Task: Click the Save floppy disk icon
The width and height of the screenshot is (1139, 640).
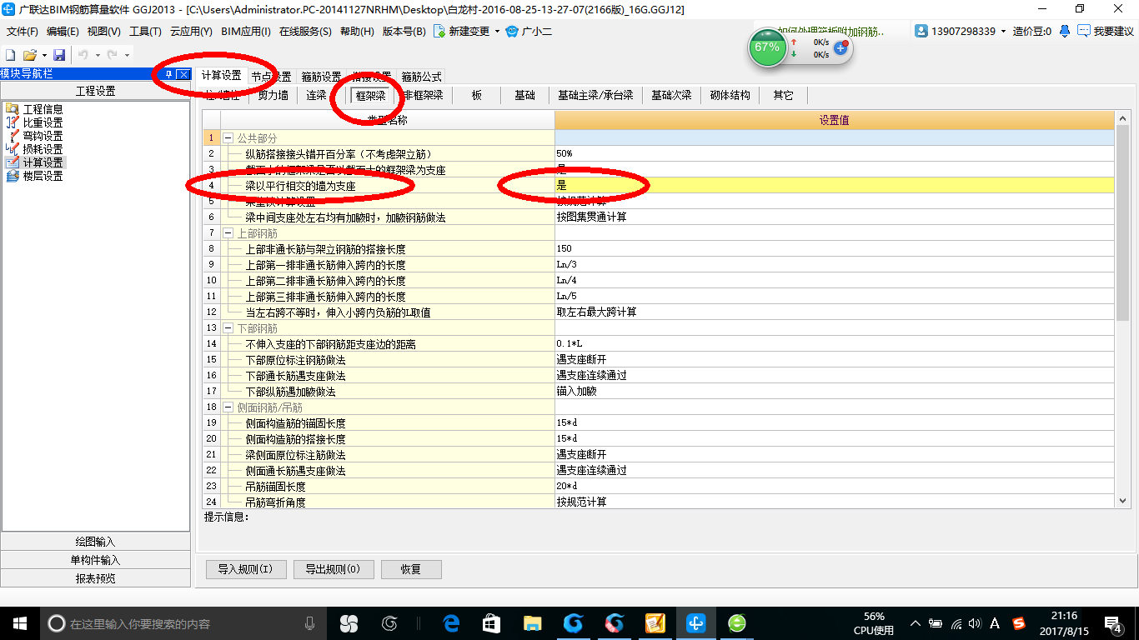Action: [x=59, y=54]
